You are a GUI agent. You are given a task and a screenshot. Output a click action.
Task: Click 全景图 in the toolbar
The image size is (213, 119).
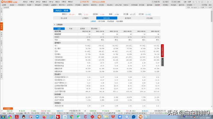tap(4, 5)
